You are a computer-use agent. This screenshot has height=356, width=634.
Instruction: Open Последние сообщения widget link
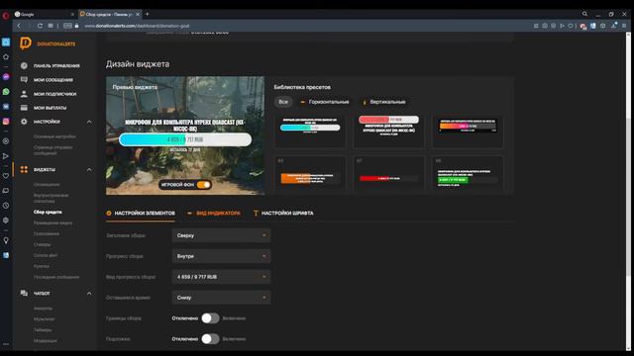(x=56, y=277)
